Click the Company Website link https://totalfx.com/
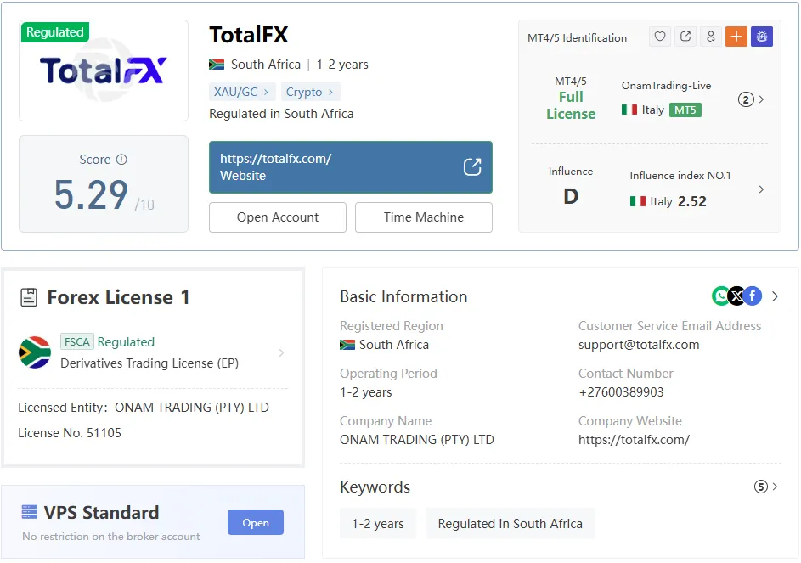The width and height of the screenshot is (801, 563). 634,440
